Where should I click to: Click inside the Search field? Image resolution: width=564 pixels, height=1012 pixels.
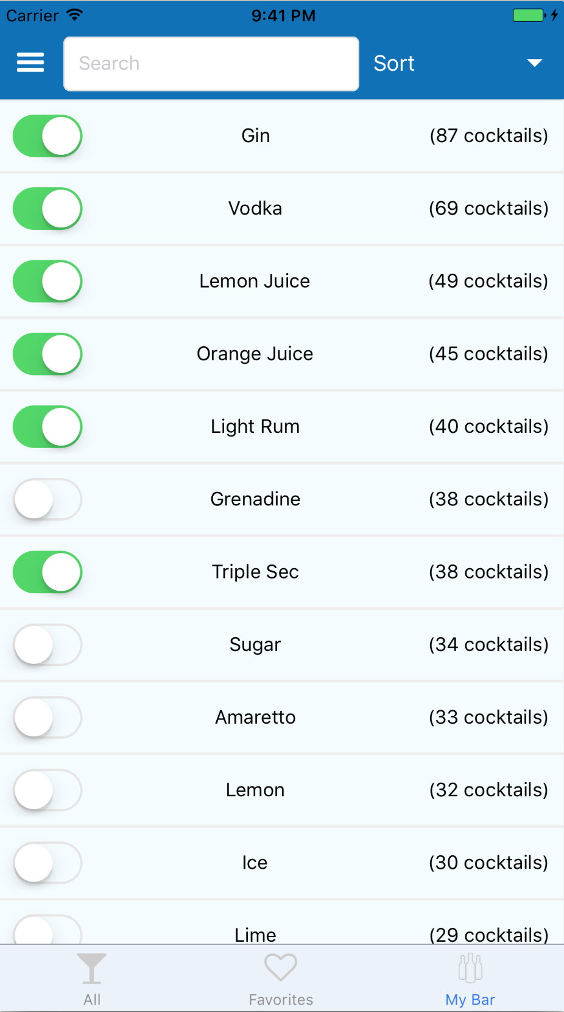click(x=211, y=63)
